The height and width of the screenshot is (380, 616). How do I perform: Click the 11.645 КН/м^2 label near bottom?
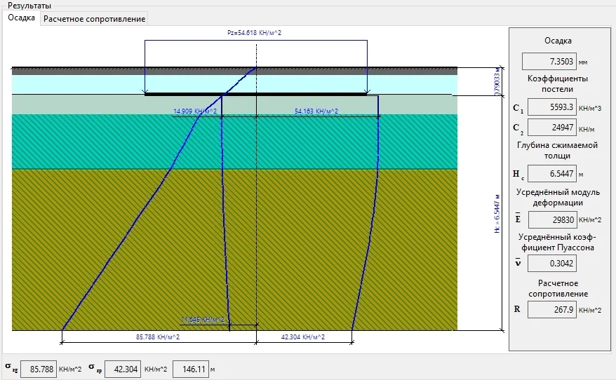(x=203, y=320)
